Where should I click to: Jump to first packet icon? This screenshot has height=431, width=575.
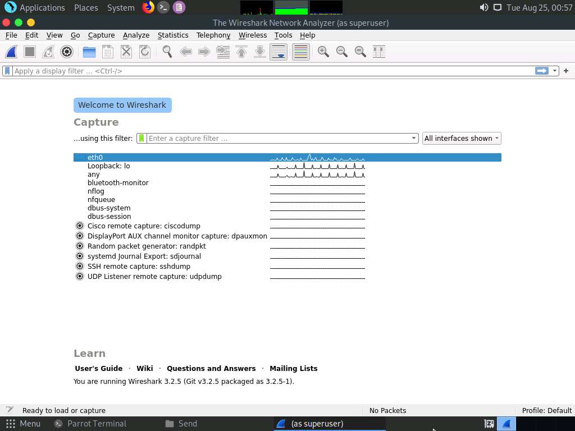241,52
